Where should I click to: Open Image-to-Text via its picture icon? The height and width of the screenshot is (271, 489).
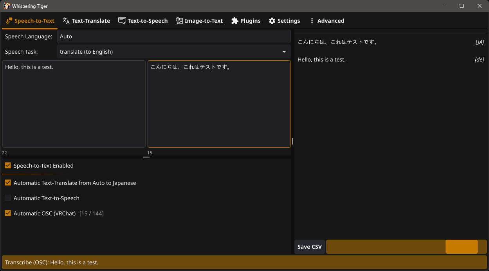pos(180,20)
